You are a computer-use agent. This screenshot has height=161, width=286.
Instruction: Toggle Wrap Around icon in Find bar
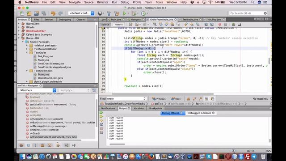(x=213, y=99)
